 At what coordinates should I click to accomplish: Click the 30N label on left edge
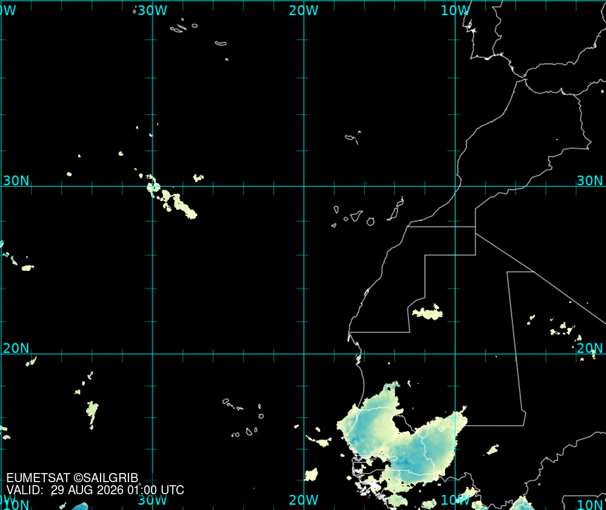[16, 180]
